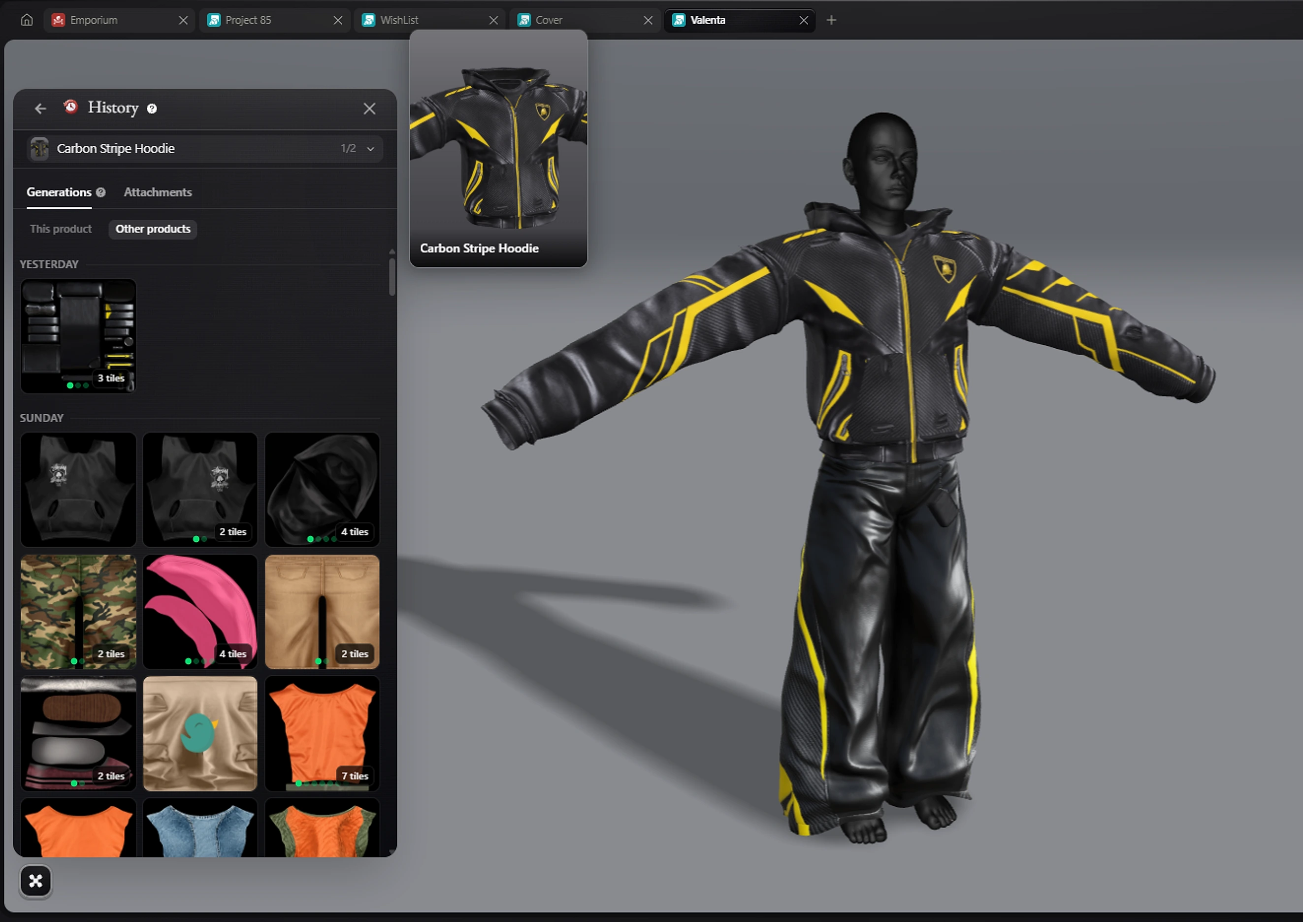
Task: Open a new tab with plus icon
Action: click(831, 20)
